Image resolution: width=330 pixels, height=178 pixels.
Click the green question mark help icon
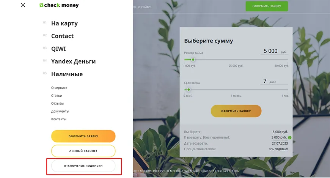[x=289, y=137]
